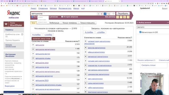The image size is (169, 95).
Task: Click help question icon next to «Комбинатор слов»
Action: pyautogui.click(x=22, y=34)
